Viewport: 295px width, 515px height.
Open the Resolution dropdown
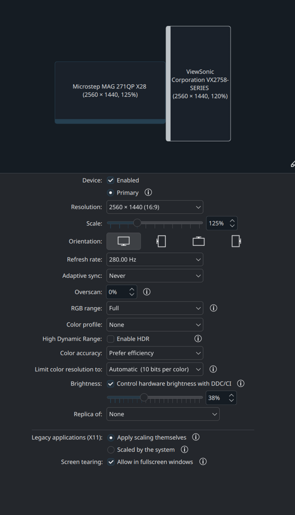pyautogui.click(x=155, y=207)
